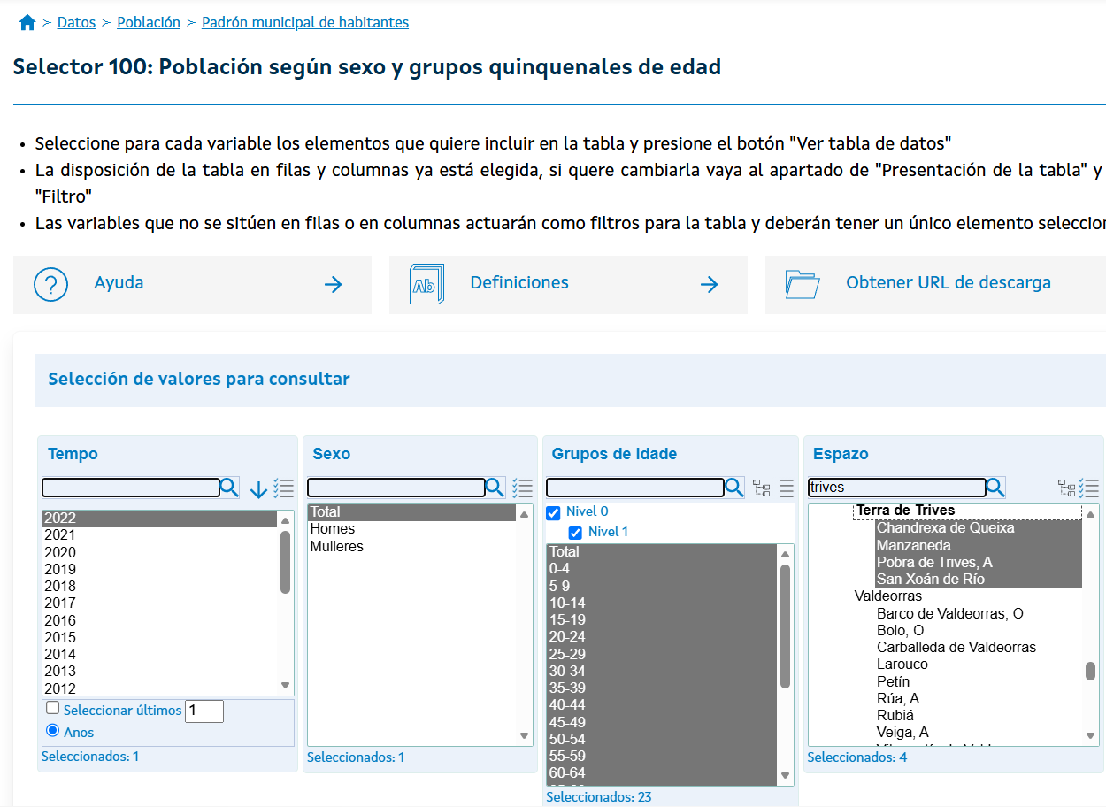Go to the home page icon
The width and height of the screenshot is (1106, 807).
[27, 23]
